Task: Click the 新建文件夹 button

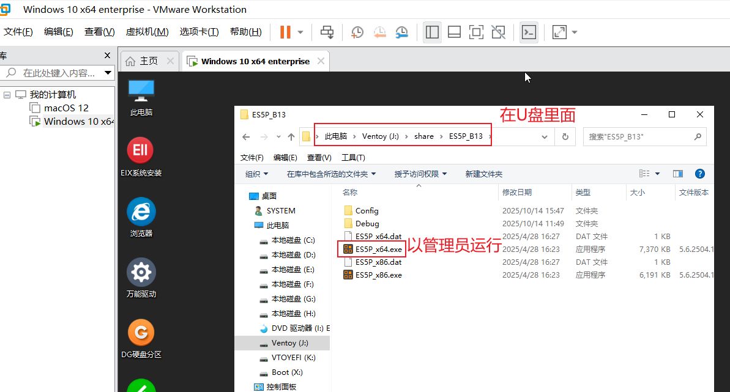Action: pos(483,174)
